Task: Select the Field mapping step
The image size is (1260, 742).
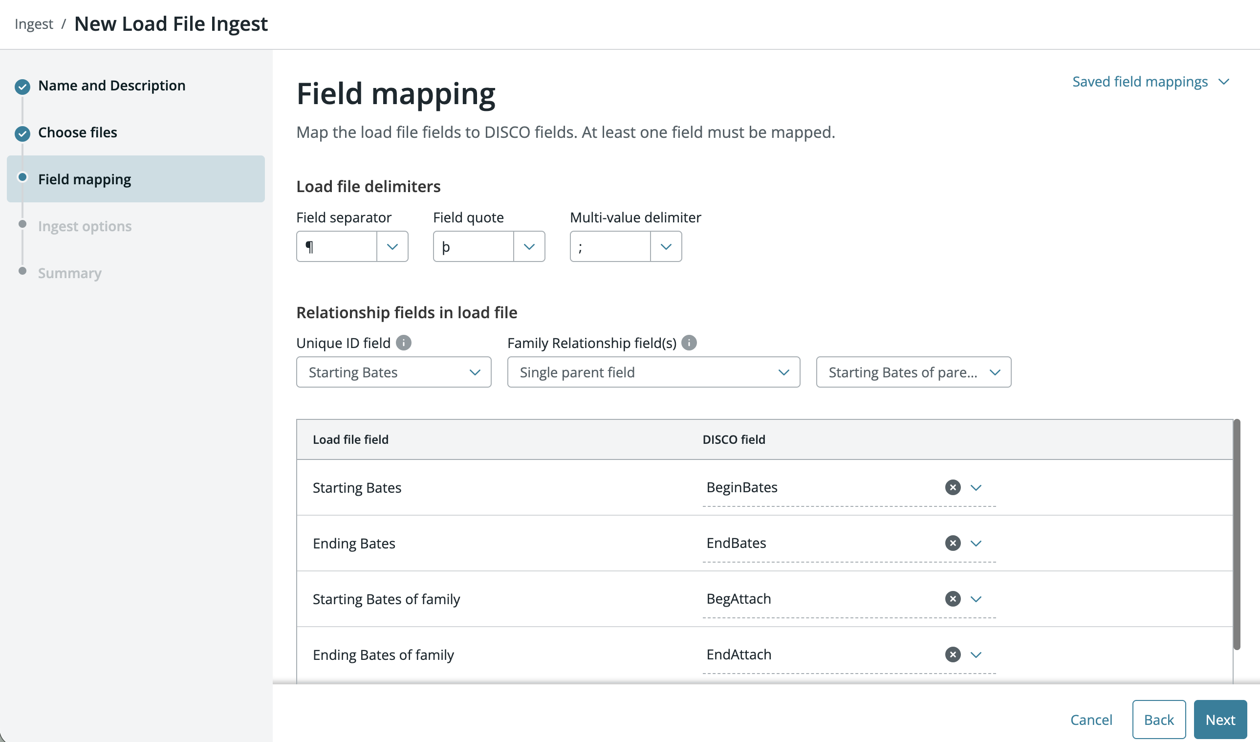Action: click(x=135, y=179)
